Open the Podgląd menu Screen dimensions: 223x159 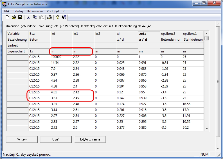[x=53, y=11]
